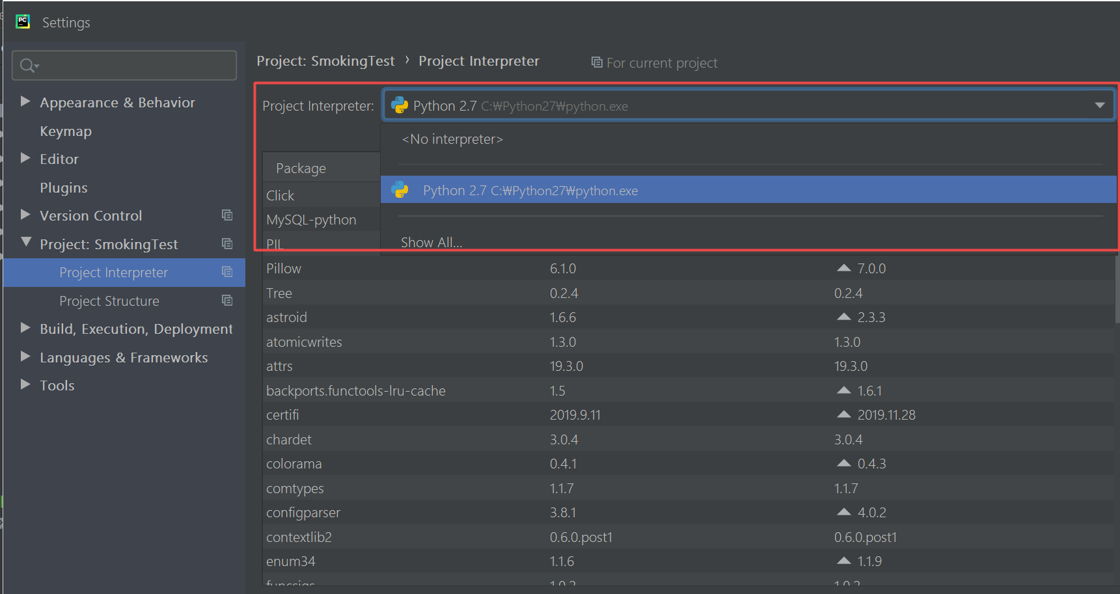Click the upgrade arrow for astroid 2.3.3
The image size is (1120, 594).
pos(843,317)
